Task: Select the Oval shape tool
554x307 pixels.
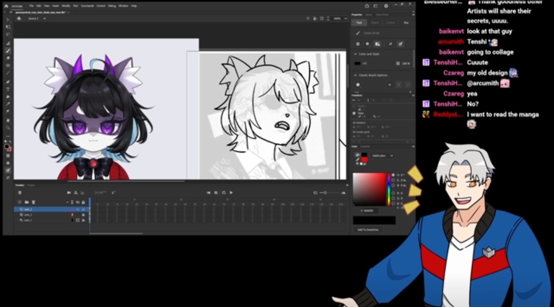Action: click(x=8, y=65)
